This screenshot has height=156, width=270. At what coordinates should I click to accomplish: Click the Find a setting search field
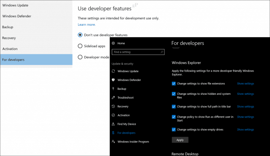point(138,52)
